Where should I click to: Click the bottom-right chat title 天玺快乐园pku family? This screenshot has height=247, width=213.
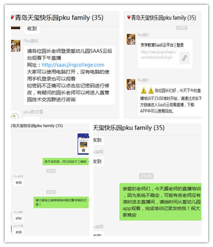129,128
